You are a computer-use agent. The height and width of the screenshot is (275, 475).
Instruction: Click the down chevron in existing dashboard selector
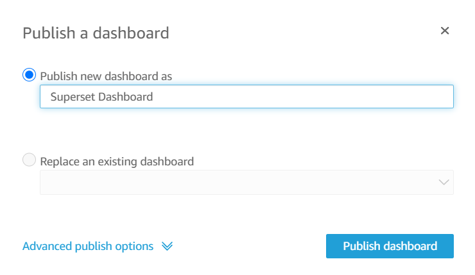(x=444, y=183)
